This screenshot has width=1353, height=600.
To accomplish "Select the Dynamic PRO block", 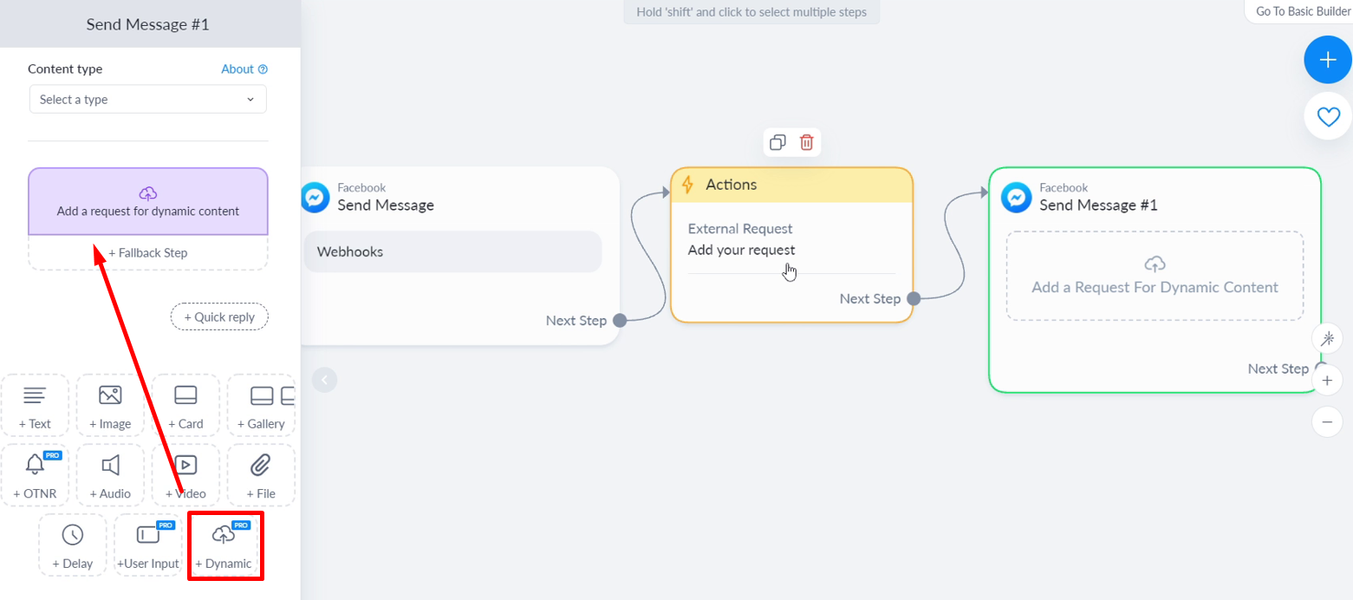I will 225,545.
